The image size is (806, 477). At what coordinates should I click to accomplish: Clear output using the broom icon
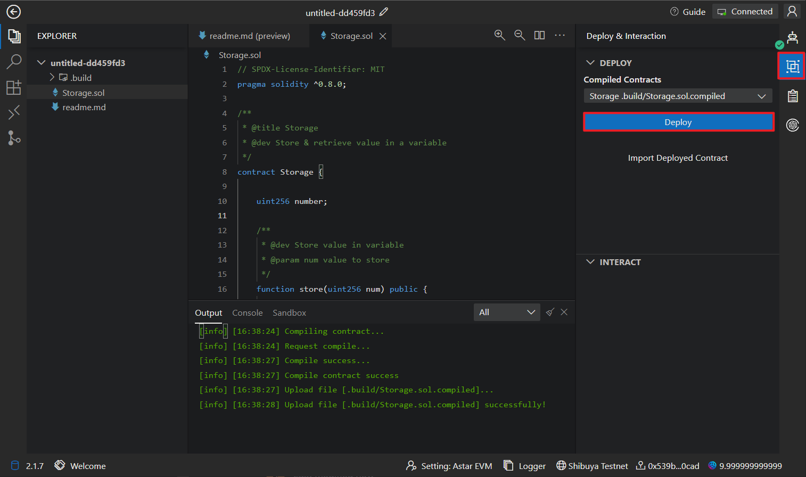tap(550, 312)
